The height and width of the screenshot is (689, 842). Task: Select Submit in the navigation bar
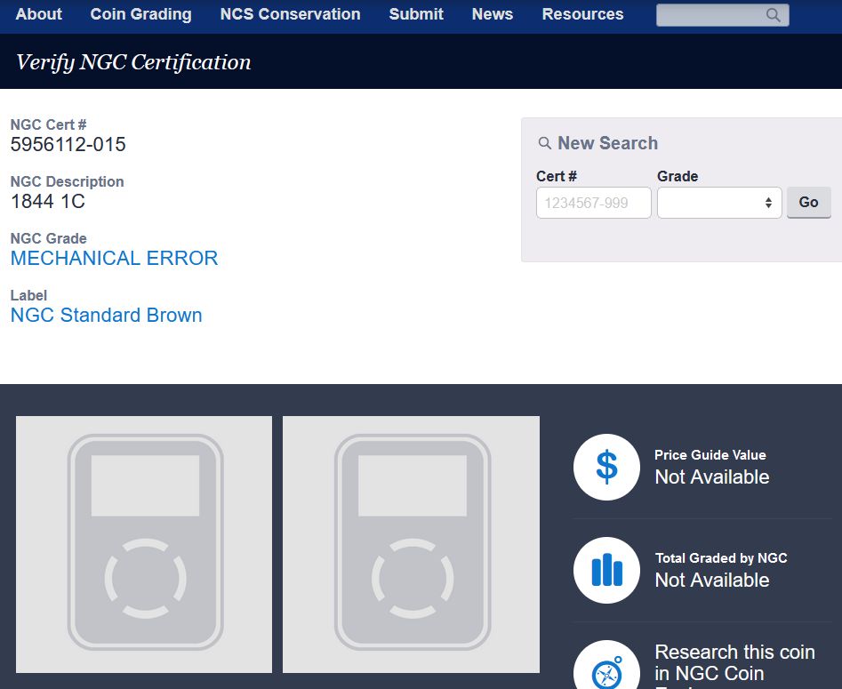click(416, 14)
